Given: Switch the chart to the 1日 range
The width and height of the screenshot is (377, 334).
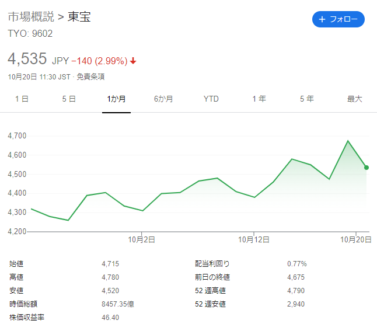Looking at the screenshot, I should (22, 99).
